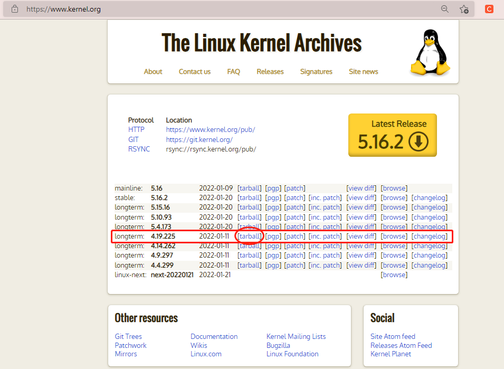Viewport: 504px width, 369px height.
Task: Browse the linux-next next-20220121 tree
Action: point(394,275)
